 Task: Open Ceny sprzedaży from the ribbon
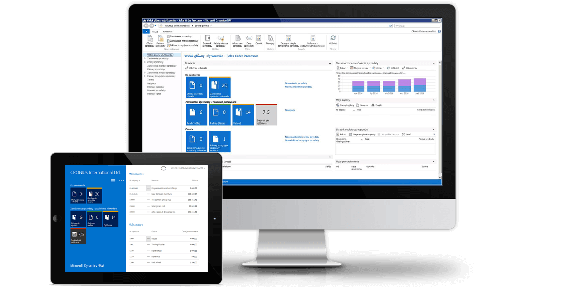click(x=249, y=41)
